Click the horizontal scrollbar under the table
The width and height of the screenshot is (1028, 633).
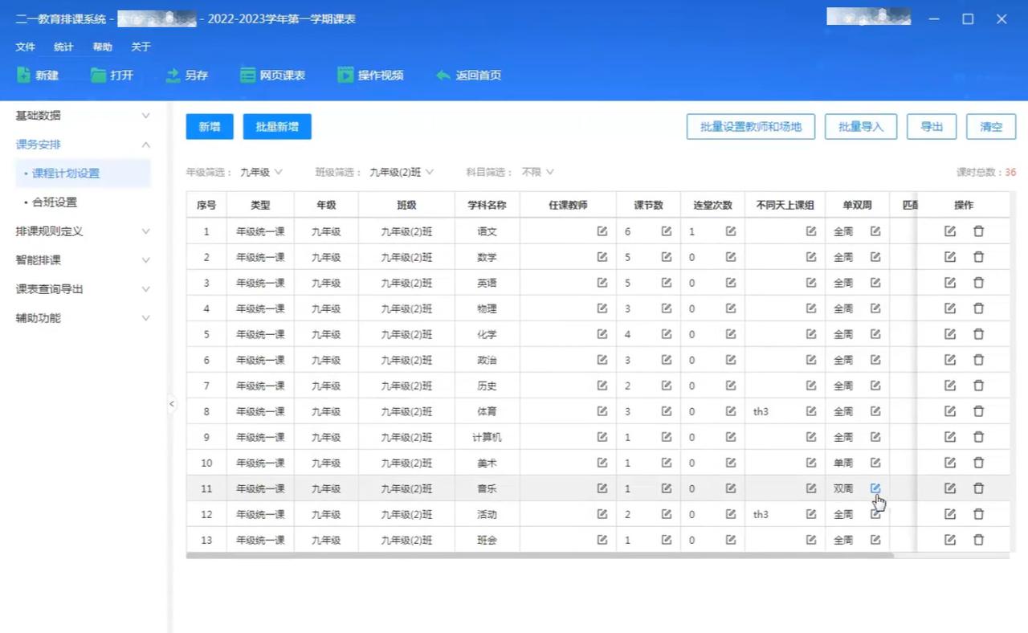[x=540, y=555]
